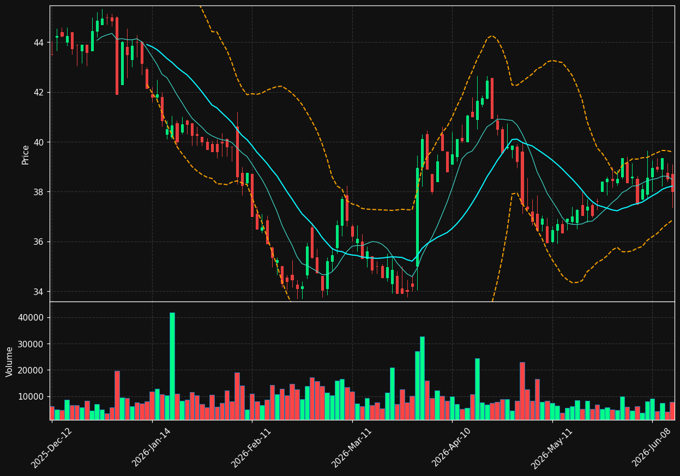
Task: Click the 34 price axis tick
Action: (x=39, y=292)
